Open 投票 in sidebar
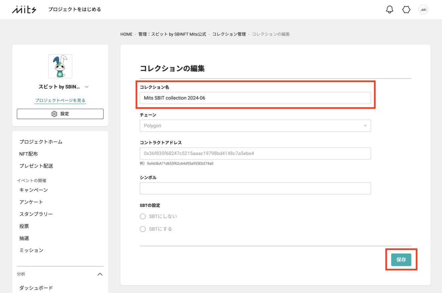442x293 pixels. [24, 226]
